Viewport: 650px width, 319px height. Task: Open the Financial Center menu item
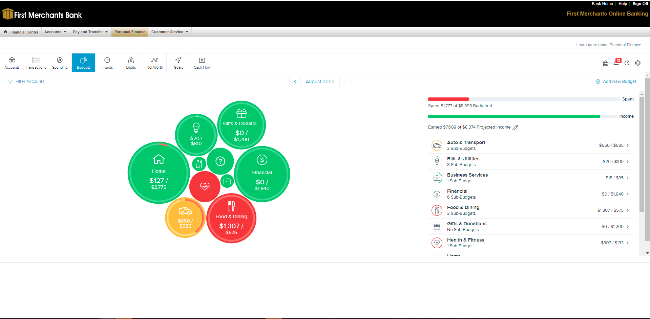(x=21, y=32)
